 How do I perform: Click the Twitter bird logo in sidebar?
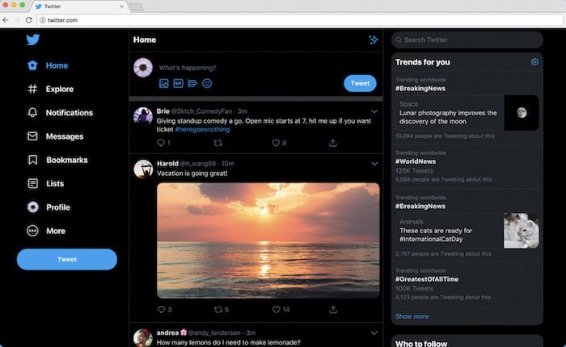[32, 40]
